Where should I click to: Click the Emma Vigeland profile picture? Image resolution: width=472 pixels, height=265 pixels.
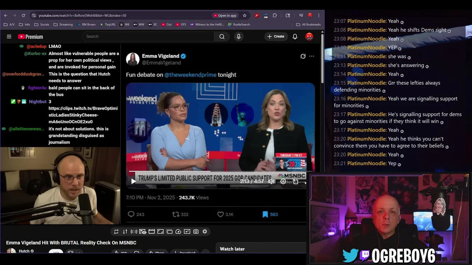point(133,59)
